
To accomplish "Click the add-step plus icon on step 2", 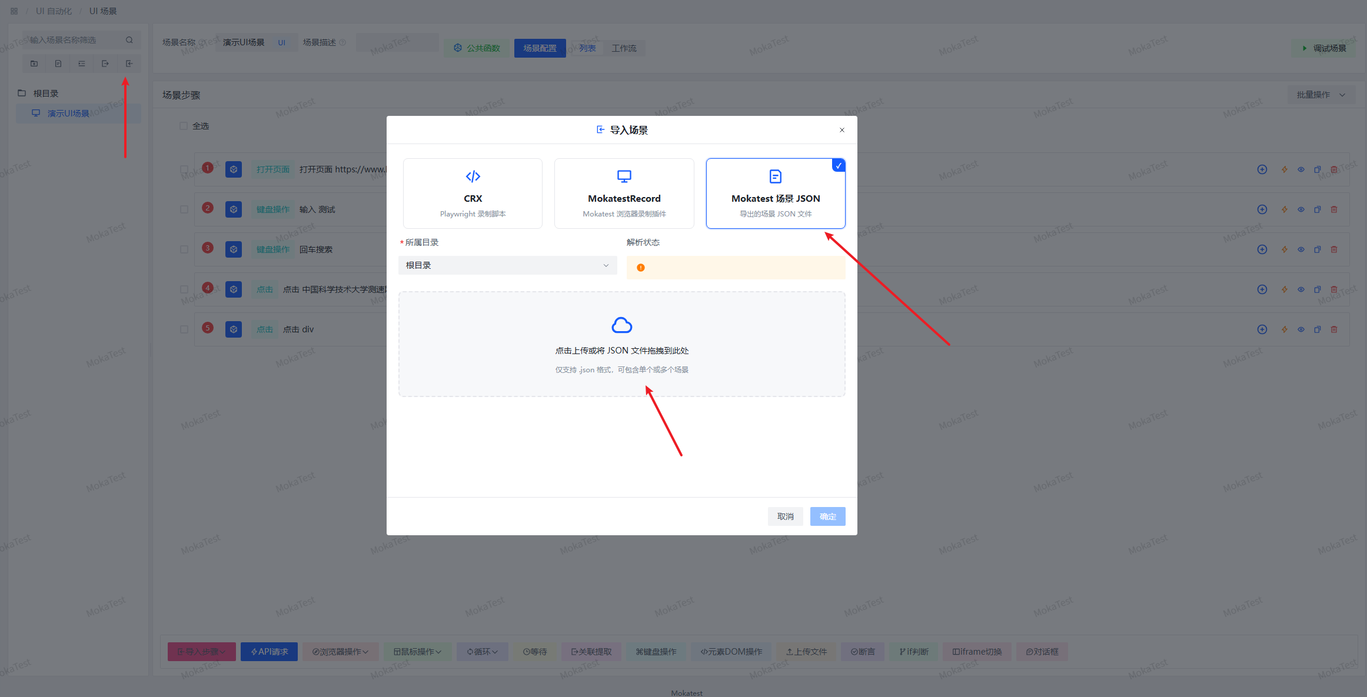I will pyautogui.click(x=1262, y=209).
